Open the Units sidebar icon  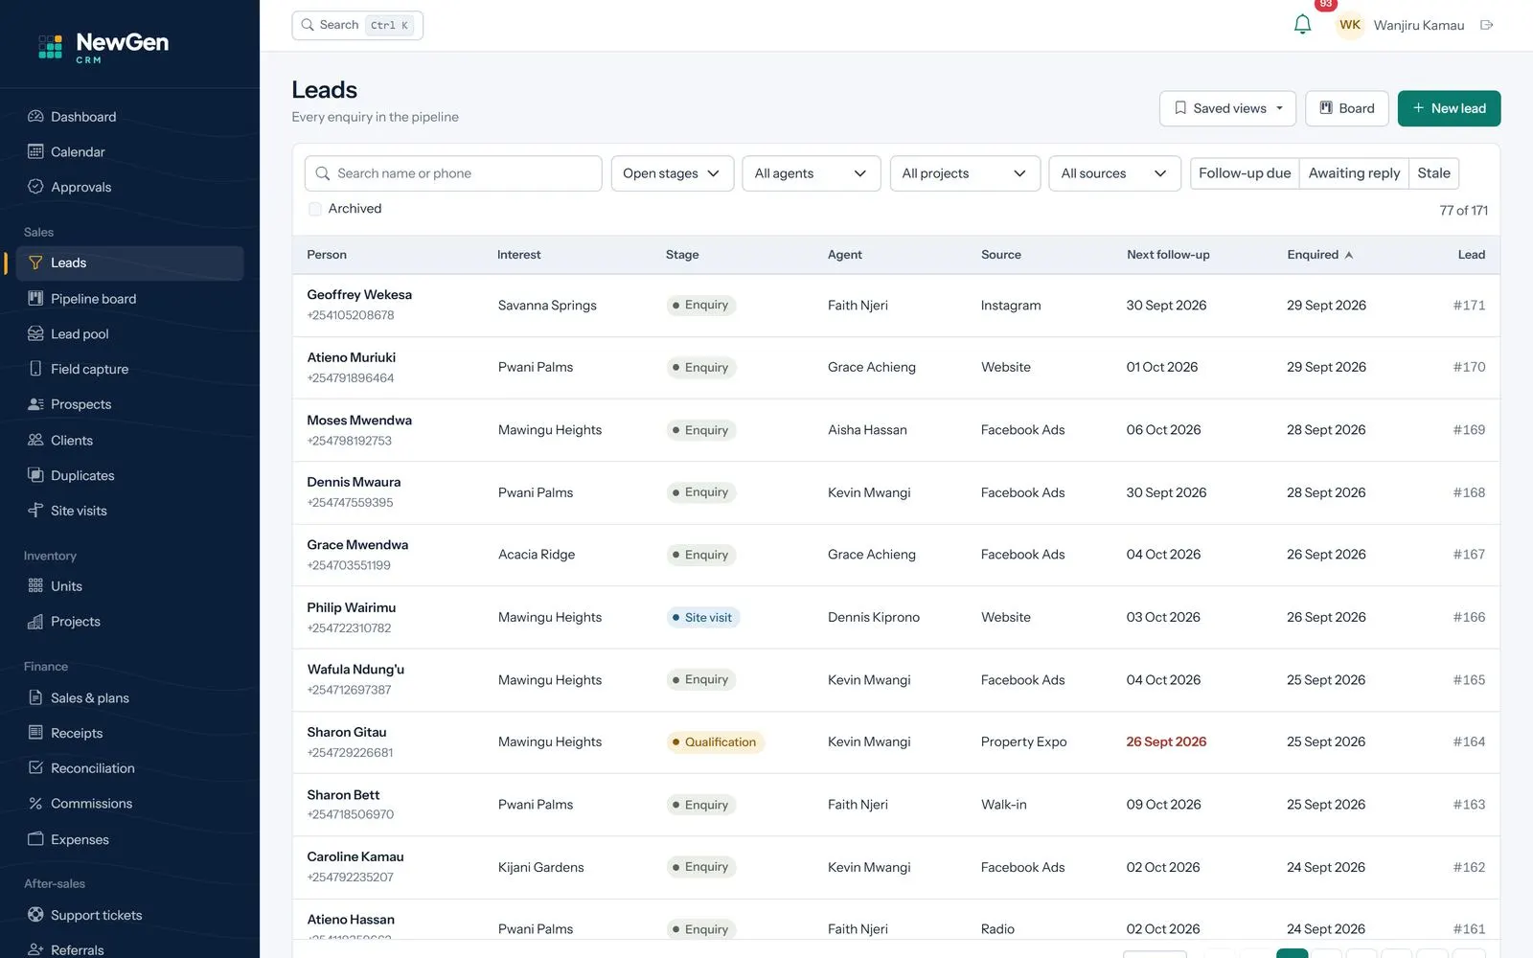(x=35, y=585)
